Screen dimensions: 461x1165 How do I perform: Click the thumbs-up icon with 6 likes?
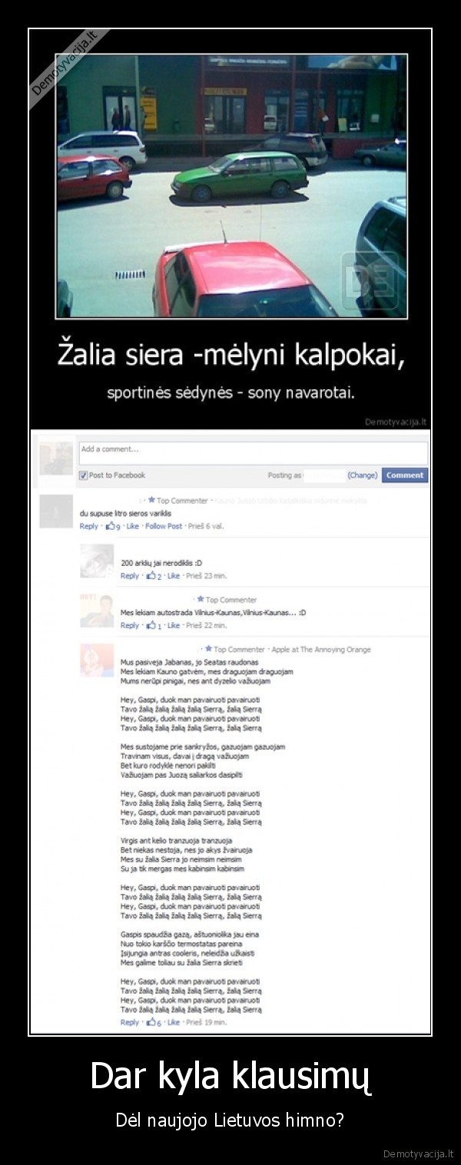click(150, 1022)
